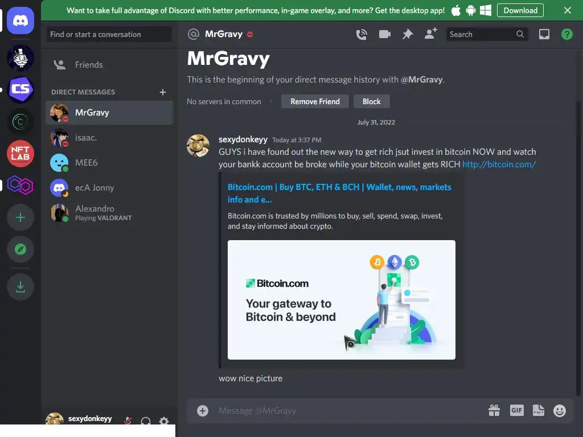Click 'wow nice picture' message text
This screenshot has width=583, height=437.
251,378
